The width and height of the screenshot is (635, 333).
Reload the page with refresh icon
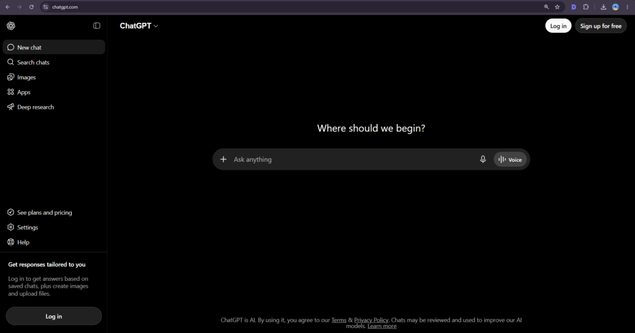coord(31,7)
